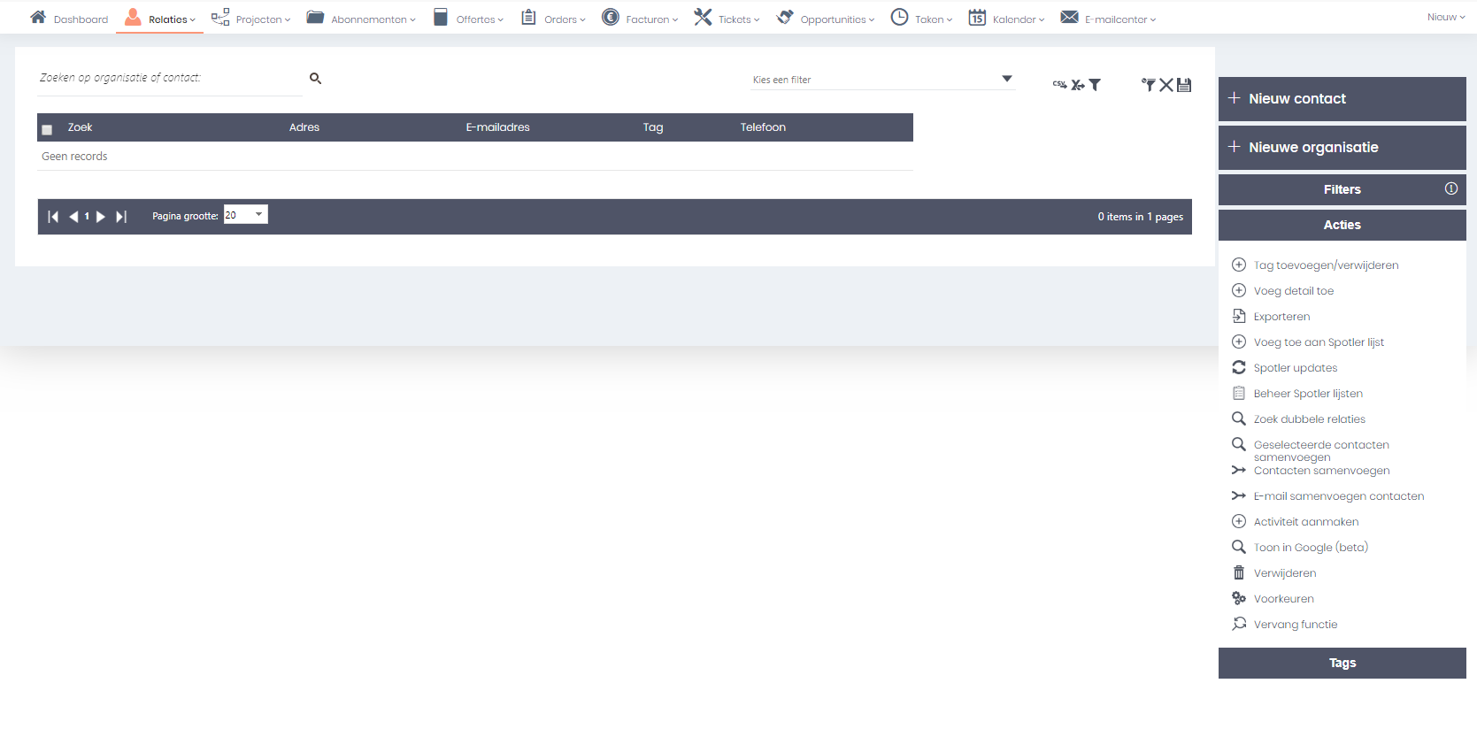
Task: Click the X clear filter icon
Action: pos(1166,85)
